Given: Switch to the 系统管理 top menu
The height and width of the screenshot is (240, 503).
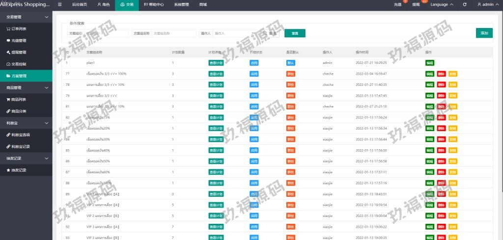Looking at the screenshot, I should [181, 4].
